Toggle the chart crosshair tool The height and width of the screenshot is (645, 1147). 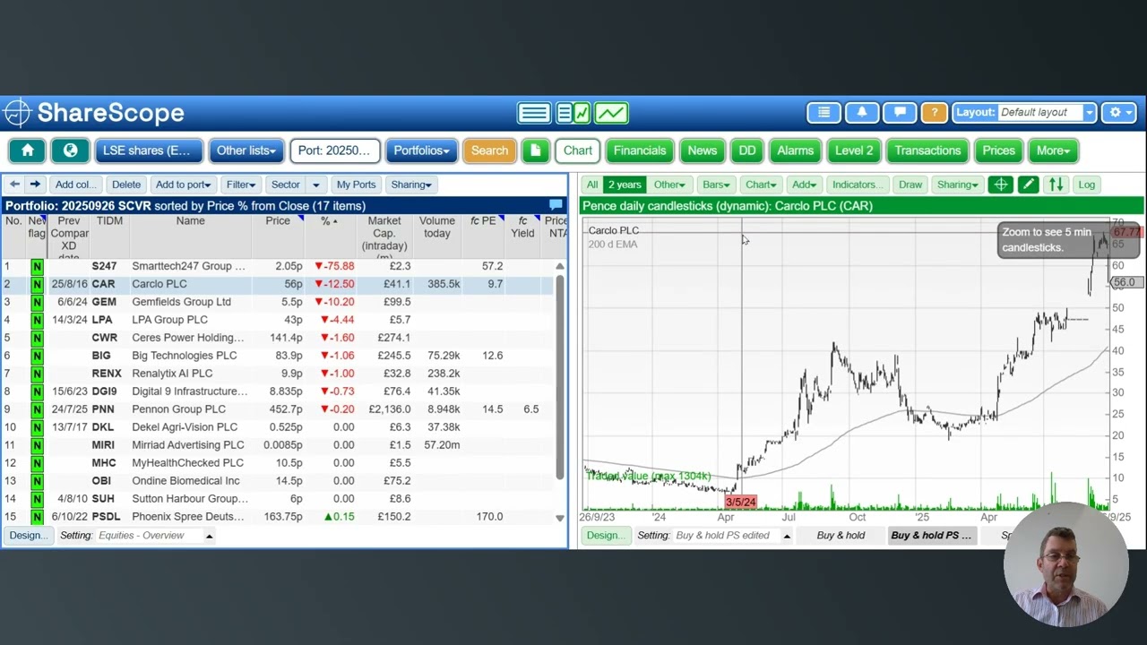1001,185
